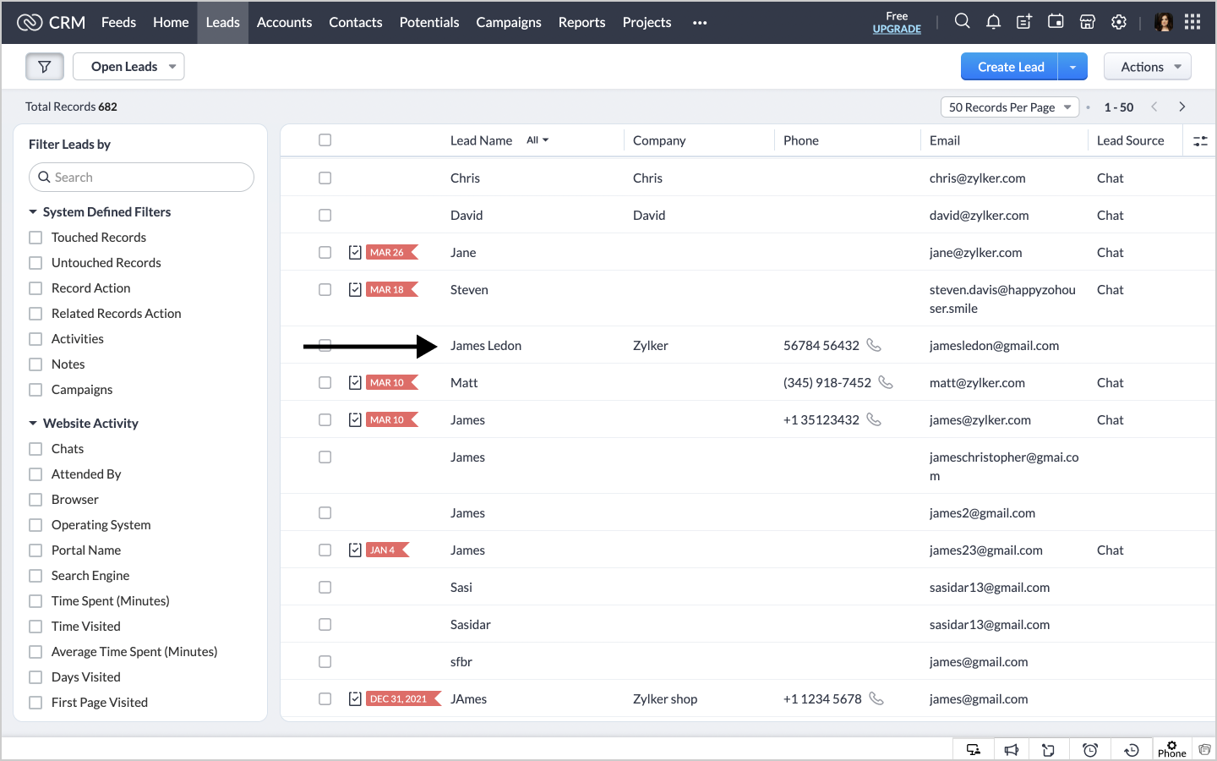This screenshot has height=761, width=1217.
Task: Open the calendar icon in top bar
Action: pyautogui.click(x=1056, y=22)
